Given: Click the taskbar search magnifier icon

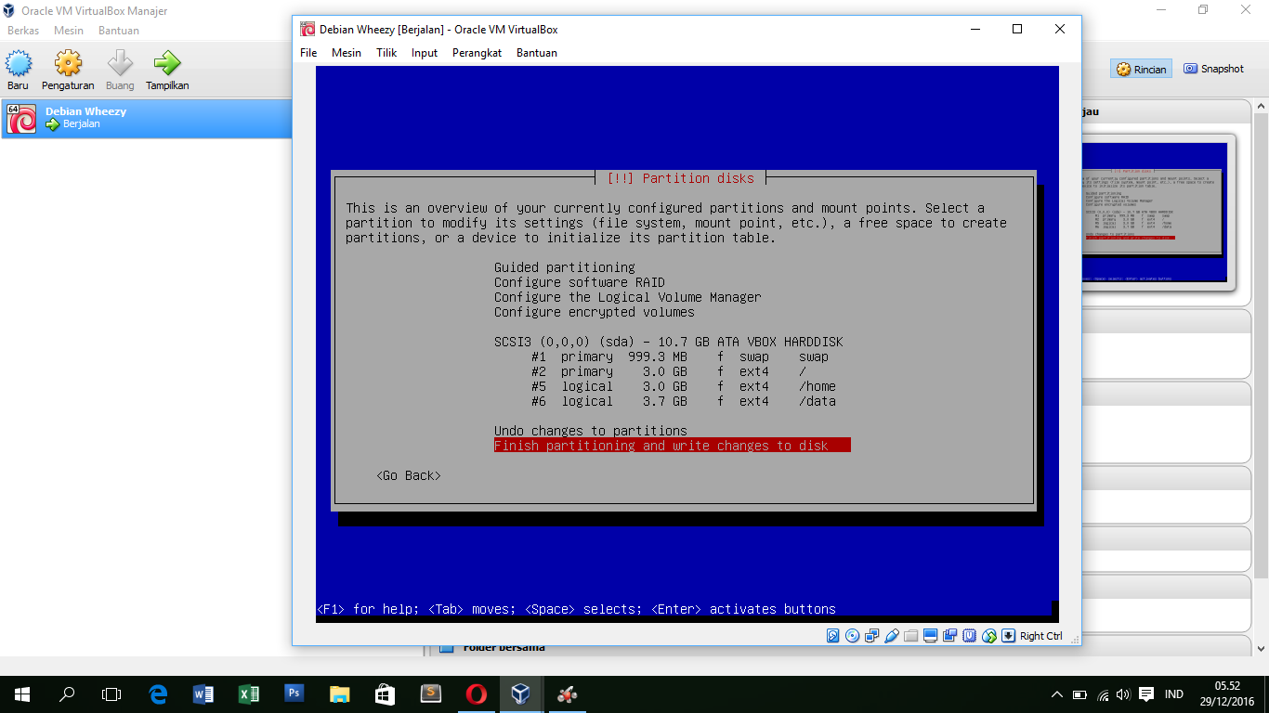Looking at the screenshot, I should click(x=67, y=694).
